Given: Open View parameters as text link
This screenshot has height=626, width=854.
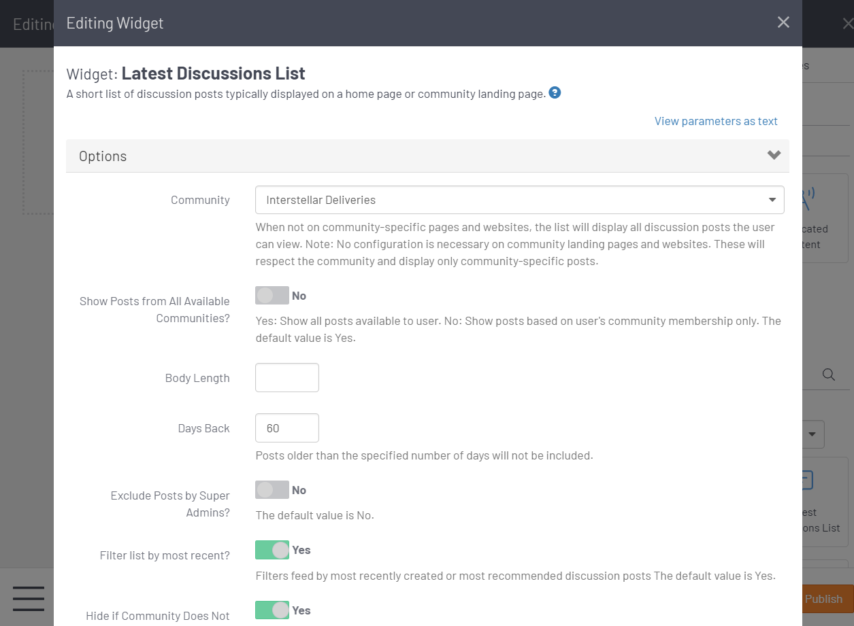Looking at the screenshot, I should [716, 121].
